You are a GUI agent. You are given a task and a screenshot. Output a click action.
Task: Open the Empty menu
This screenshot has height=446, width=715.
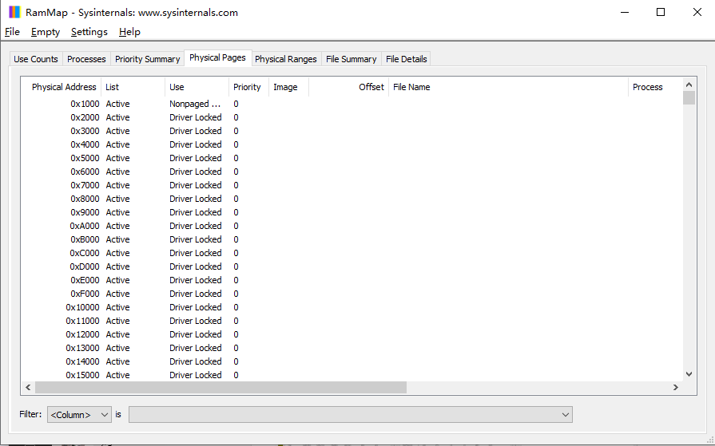pyautogui.click(x=46, y=32)
